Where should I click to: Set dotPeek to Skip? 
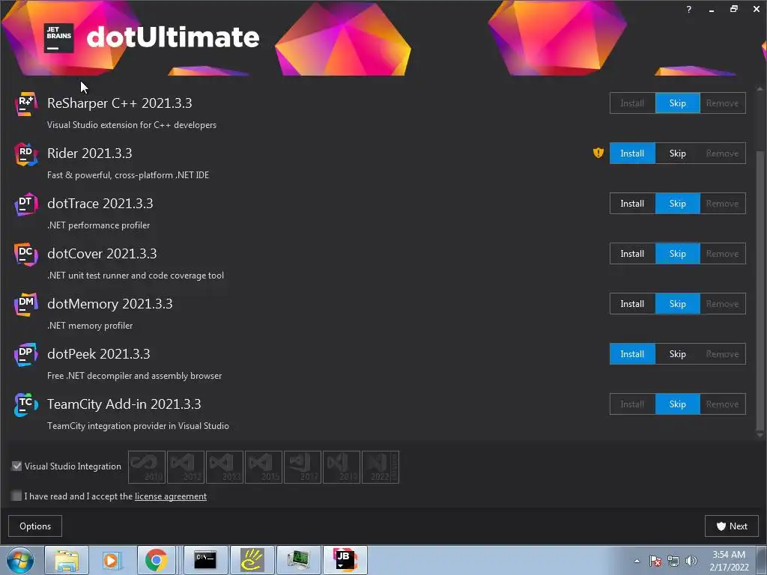677,354
